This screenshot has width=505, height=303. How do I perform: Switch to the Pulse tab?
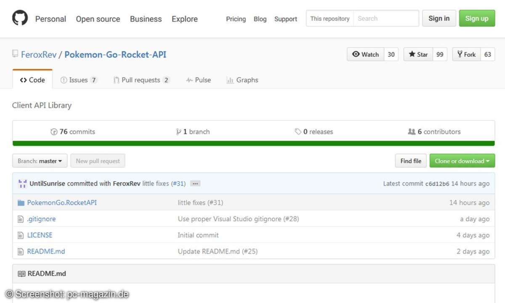click(x=198, y=80)
